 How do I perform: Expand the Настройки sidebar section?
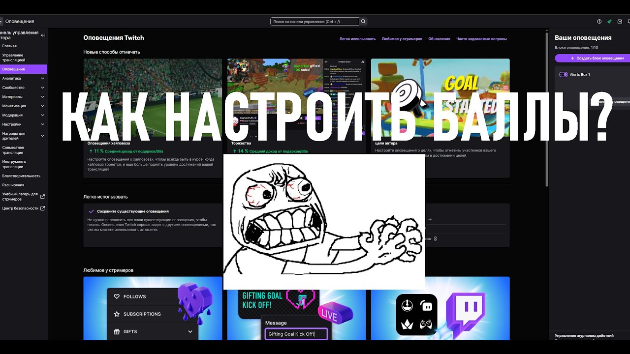click(x=42, y=124)
